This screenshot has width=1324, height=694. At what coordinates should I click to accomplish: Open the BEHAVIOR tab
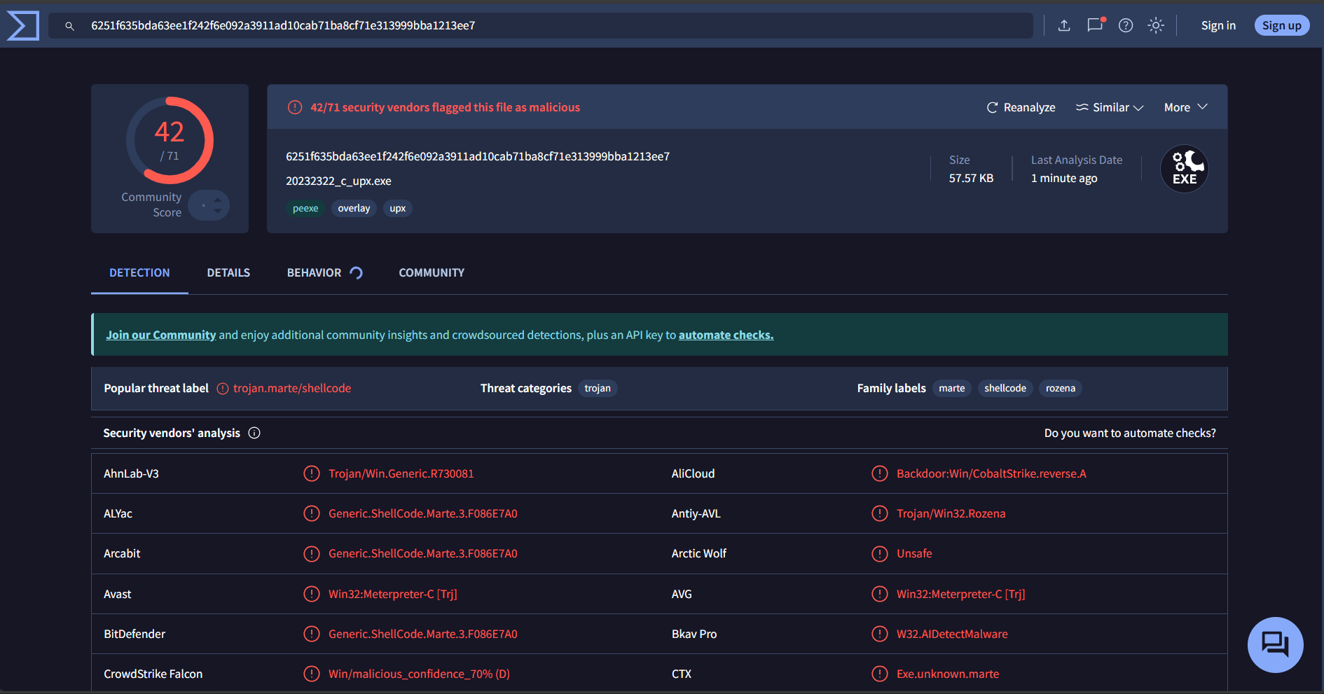tap(324, 272)
